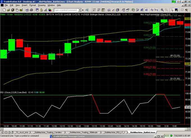
Task: Click the Bollinger Bands indicator label
Action: point(105,15)
